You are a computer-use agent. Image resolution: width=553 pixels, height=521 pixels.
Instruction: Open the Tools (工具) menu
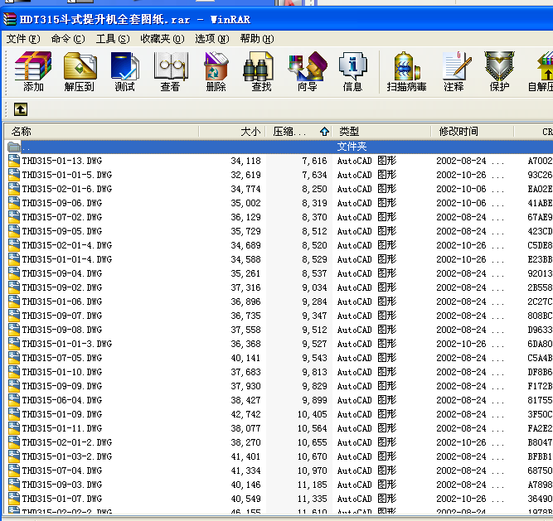(113, 39)
